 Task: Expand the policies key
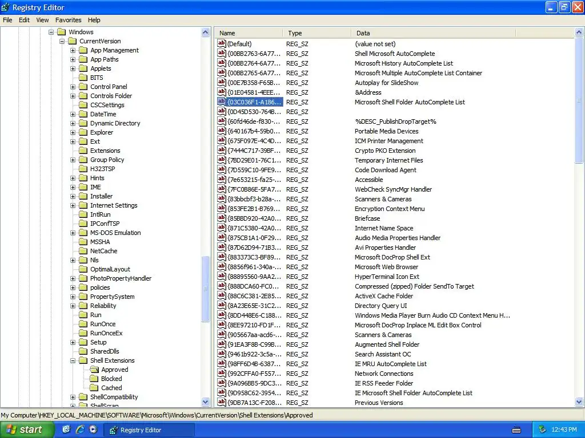click(73, 287)
